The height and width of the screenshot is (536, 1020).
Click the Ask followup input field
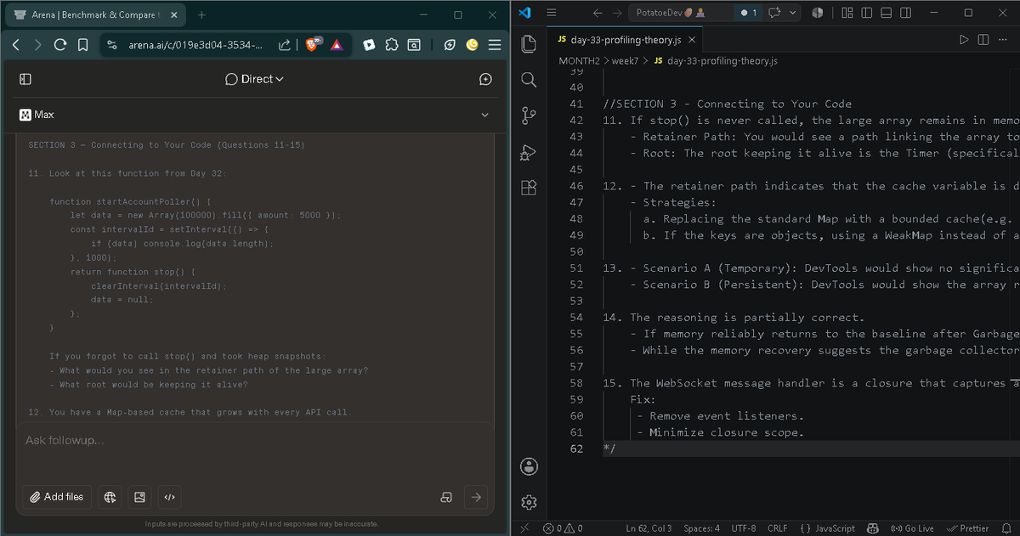pyautogui.click(x=253, y=440)
